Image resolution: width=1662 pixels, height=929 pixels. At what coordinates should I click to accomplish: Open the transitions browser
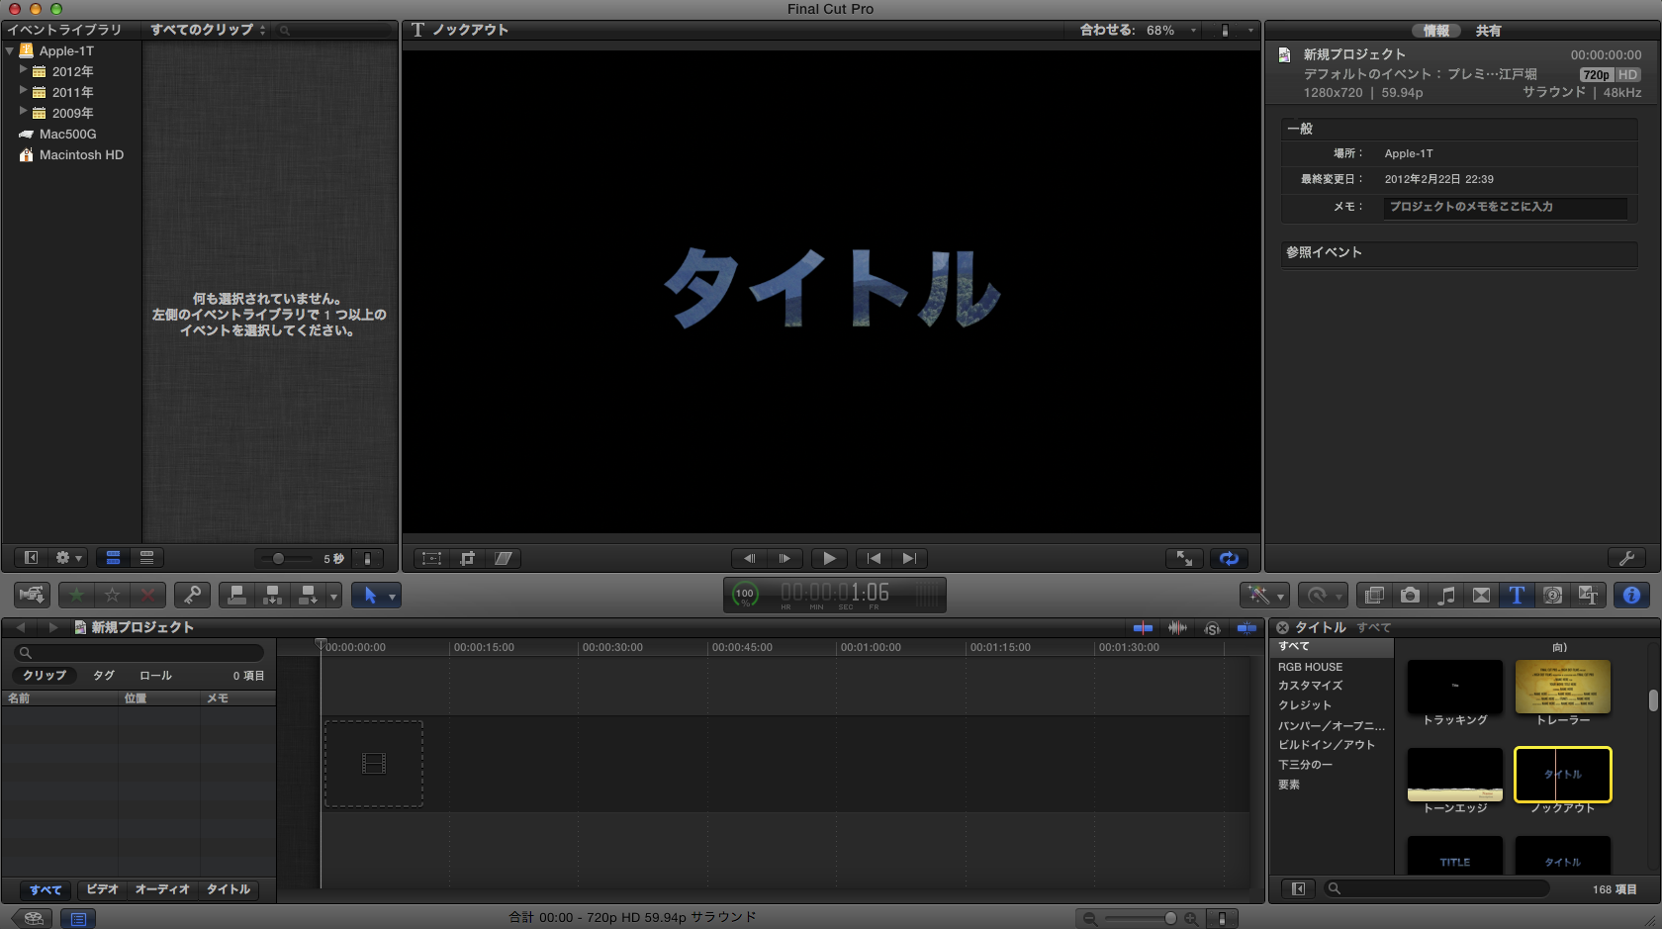pos(1481,595)
